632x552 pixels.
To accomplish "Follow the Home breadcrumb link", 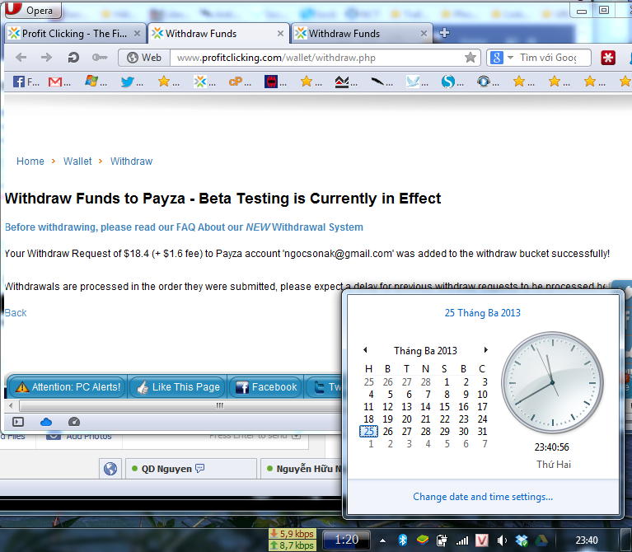I will (x=30, y=161).
